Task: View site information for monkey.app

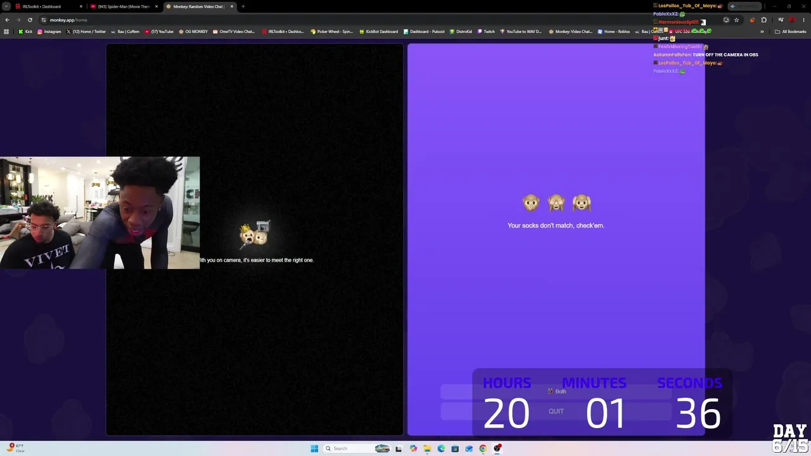Action: pos(44,20)
